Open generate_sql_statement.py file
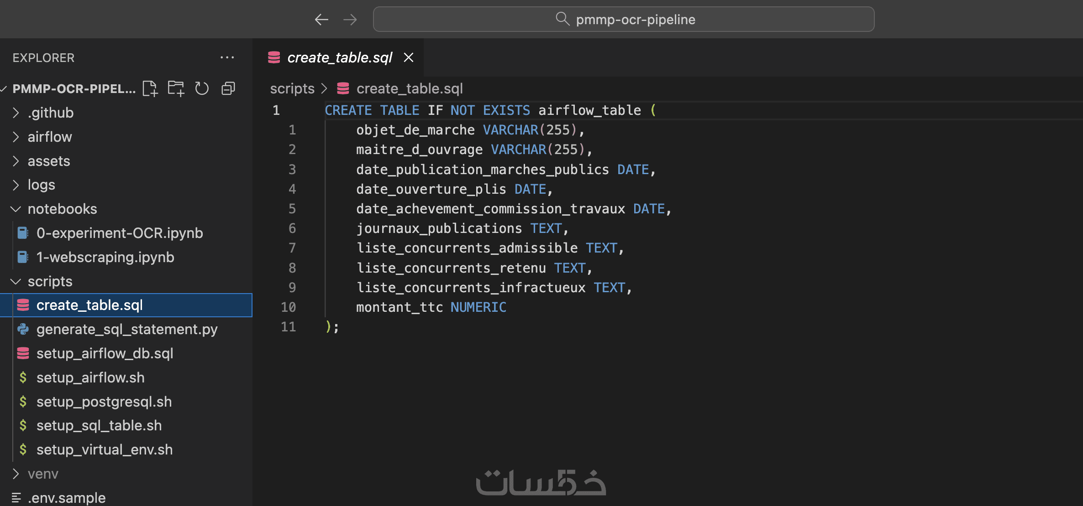The height and width of the screenshot is (506, 1083). pos(127,329)
